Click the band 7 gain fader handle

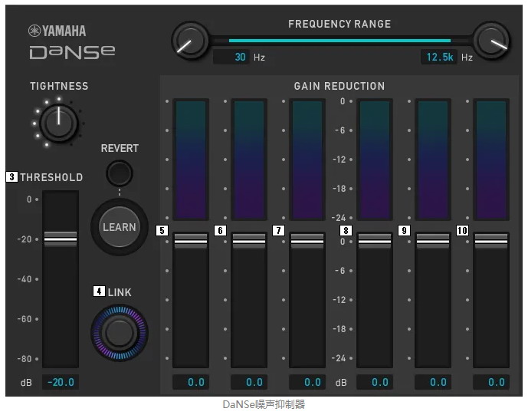click(x=307, y=241)
